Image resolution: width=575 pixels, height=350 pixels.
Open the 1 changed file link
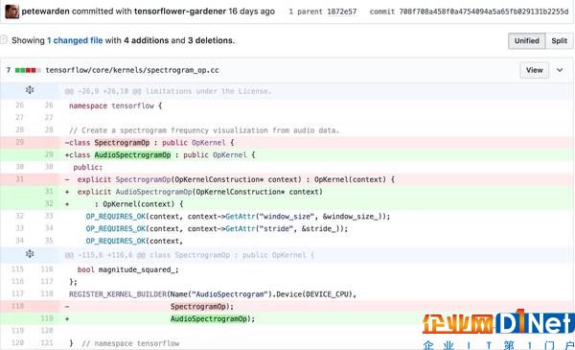click(75, 40)
